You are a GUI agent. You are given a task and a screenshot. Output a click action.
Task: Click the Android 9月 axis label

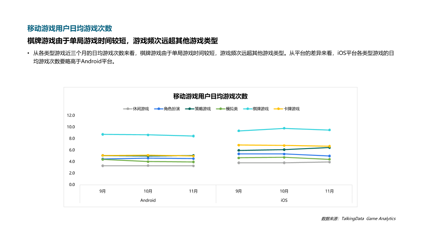(x=103, y=191)
